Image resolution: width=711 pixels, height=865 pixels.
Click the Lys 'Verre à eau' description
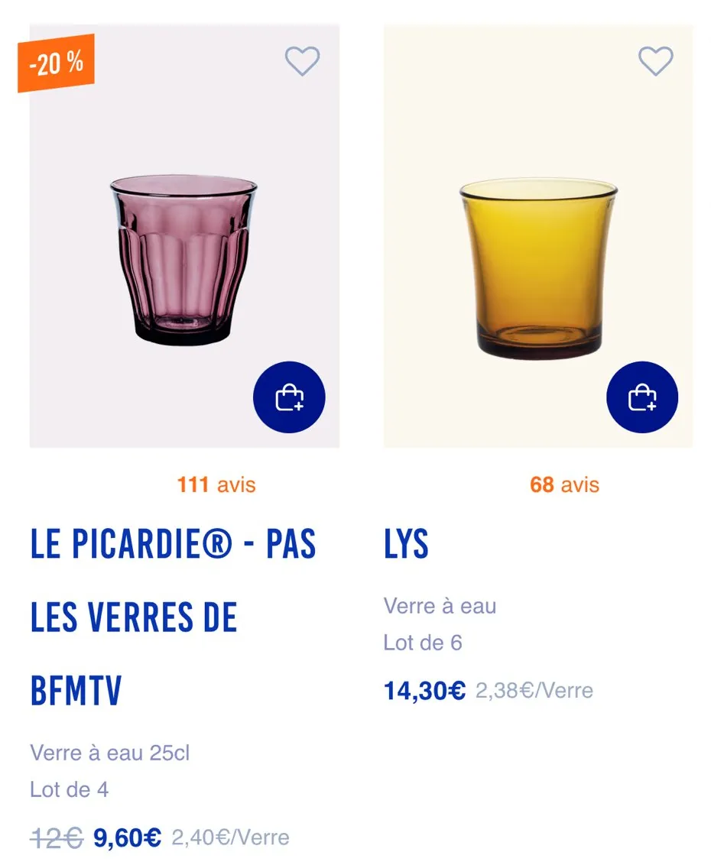[440, 606]
